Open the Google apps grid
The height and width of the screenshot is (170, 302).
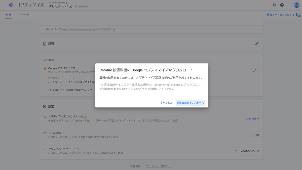pyautogui.click(x=274, y=5)
